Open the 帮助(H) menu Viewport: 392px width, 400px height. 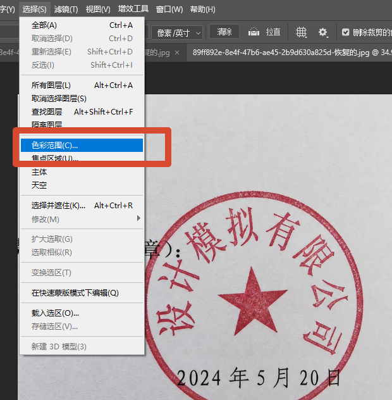pyautogui.click(x=202, y=9)
